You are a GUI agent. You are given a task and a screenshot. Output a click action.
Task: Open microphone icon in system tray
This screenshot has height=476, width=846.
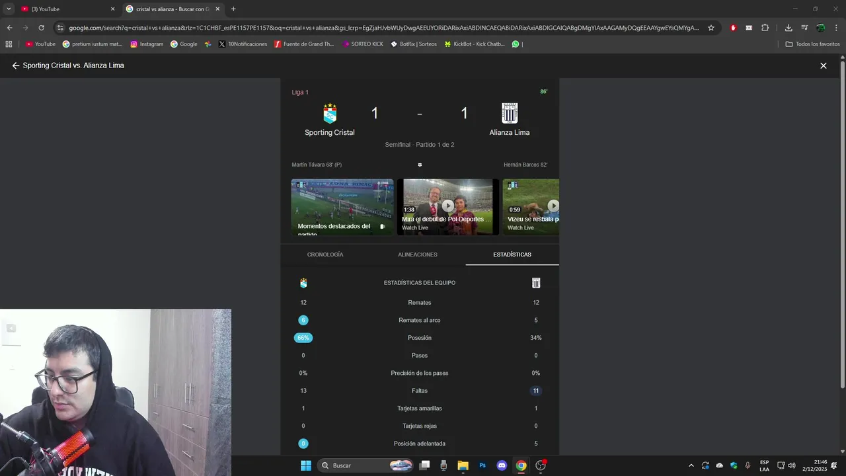[x=748, y=465]
